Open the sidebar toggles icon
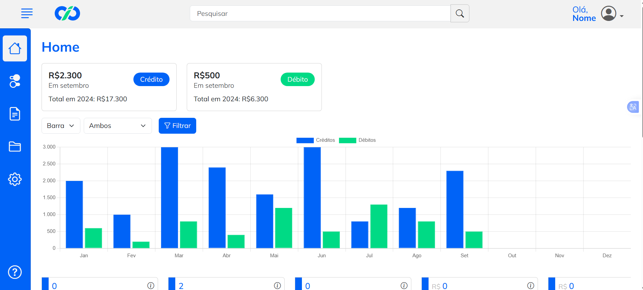Image resolution: width=643 pixels, height=290 pixels. (x=15, y=81)
